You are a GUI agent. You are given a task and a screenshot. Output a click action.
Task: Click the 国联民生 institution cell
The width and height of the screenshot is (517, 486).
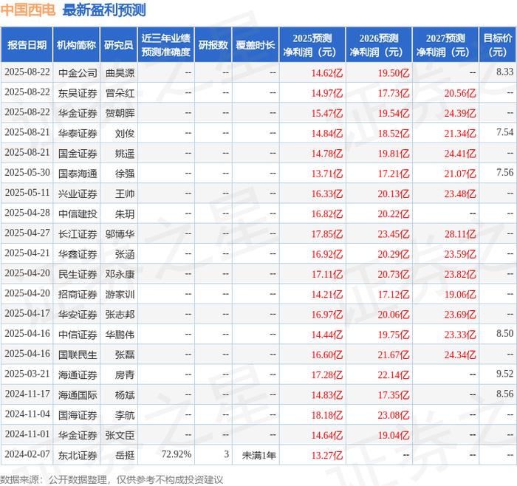click(x=78, y=355)
